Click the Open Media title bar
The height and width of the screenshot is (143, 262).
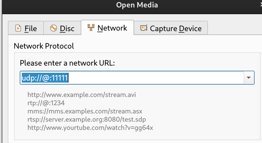click(x=137, y=5)
